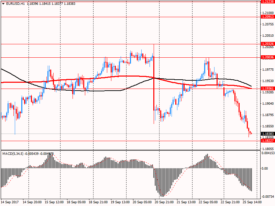Image resolution: width=275 pixels, height=206 pixels.
Task: Select the 14 Sep 2017 time label
Action: click(10, 202)
